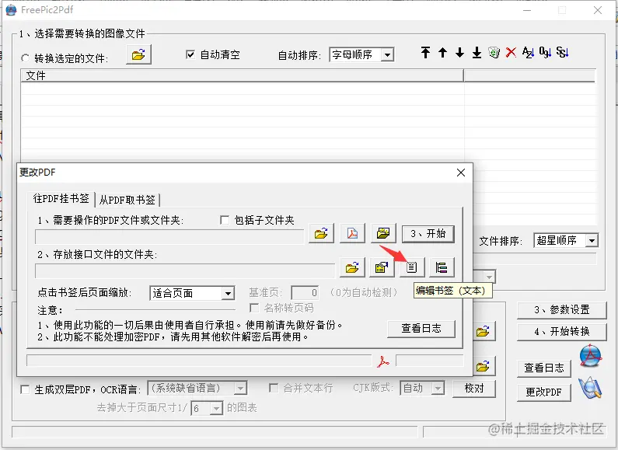The width and height of the screenshot is (618, 450).
Task: Sort files numerically with 09 icon
Action: coord(545,52)
